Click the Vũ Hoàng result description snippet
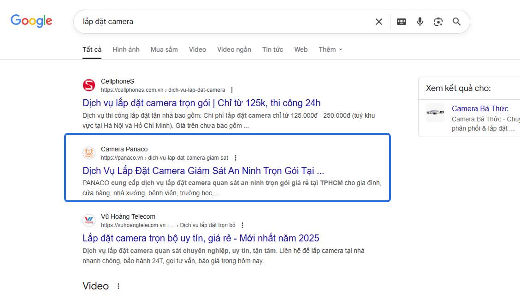This screenshot has width=520, height=300. (224, 256)
